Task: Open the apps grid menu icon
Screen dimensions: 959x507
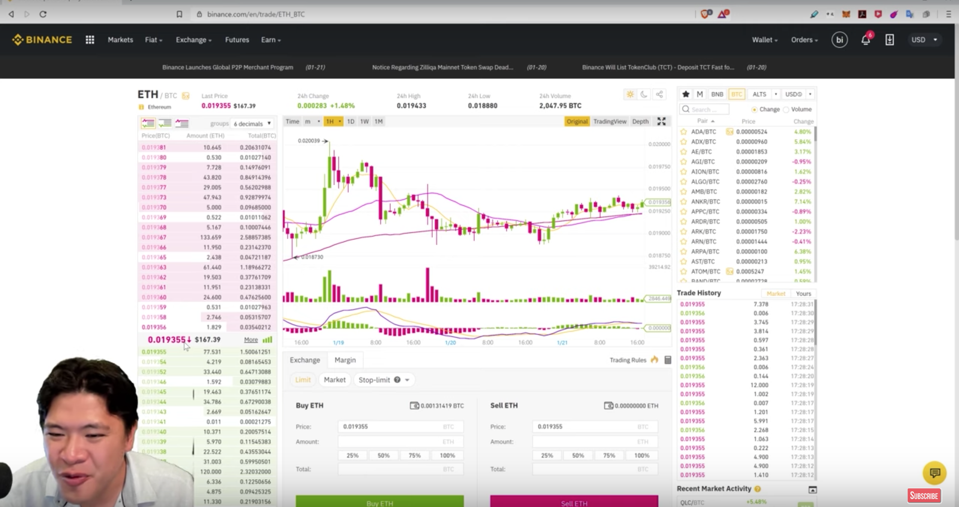Action: coord(90,40)
